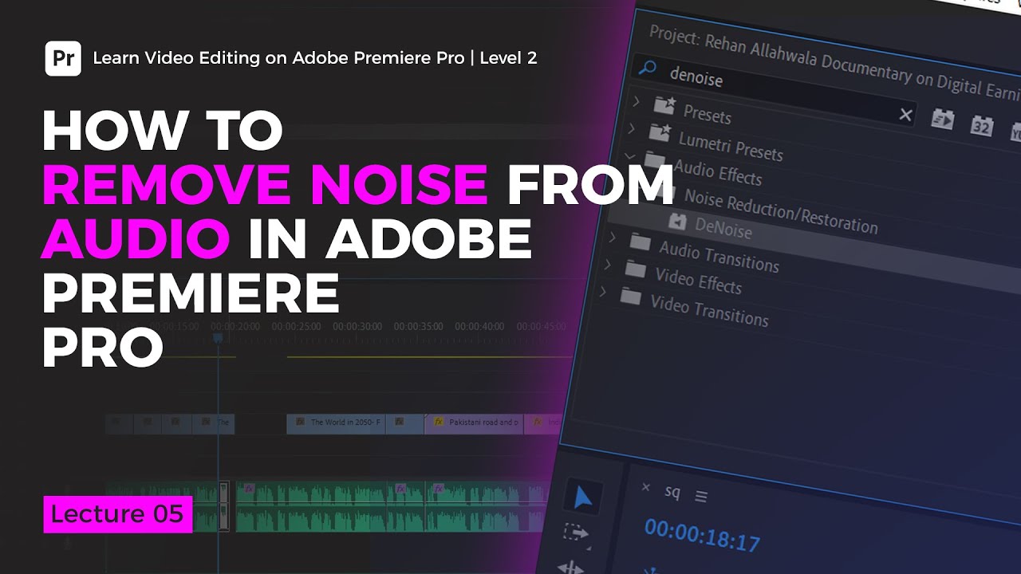
Task: Select the Selection (arrow) tool
Action: (x=582, y=498)
